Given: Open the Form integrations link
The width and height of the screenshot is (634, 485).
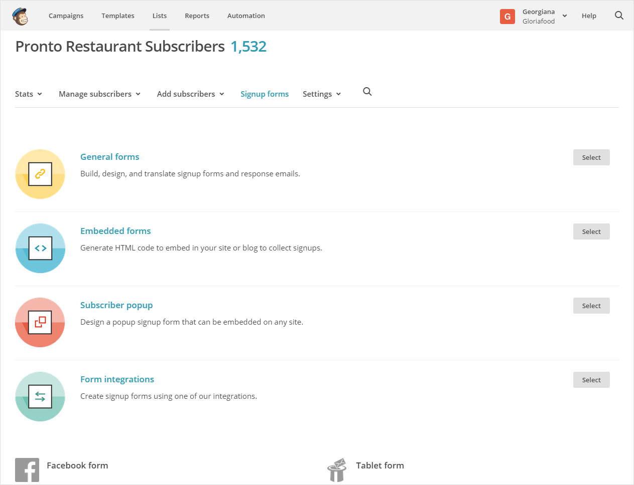Looking at the screenshot, I should tap(117, 379).
